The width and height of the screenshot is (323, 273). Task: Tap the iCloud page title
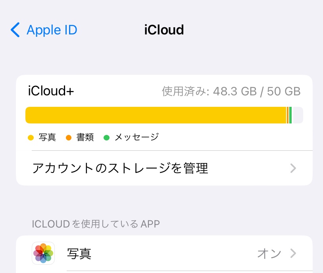(164, 30)
